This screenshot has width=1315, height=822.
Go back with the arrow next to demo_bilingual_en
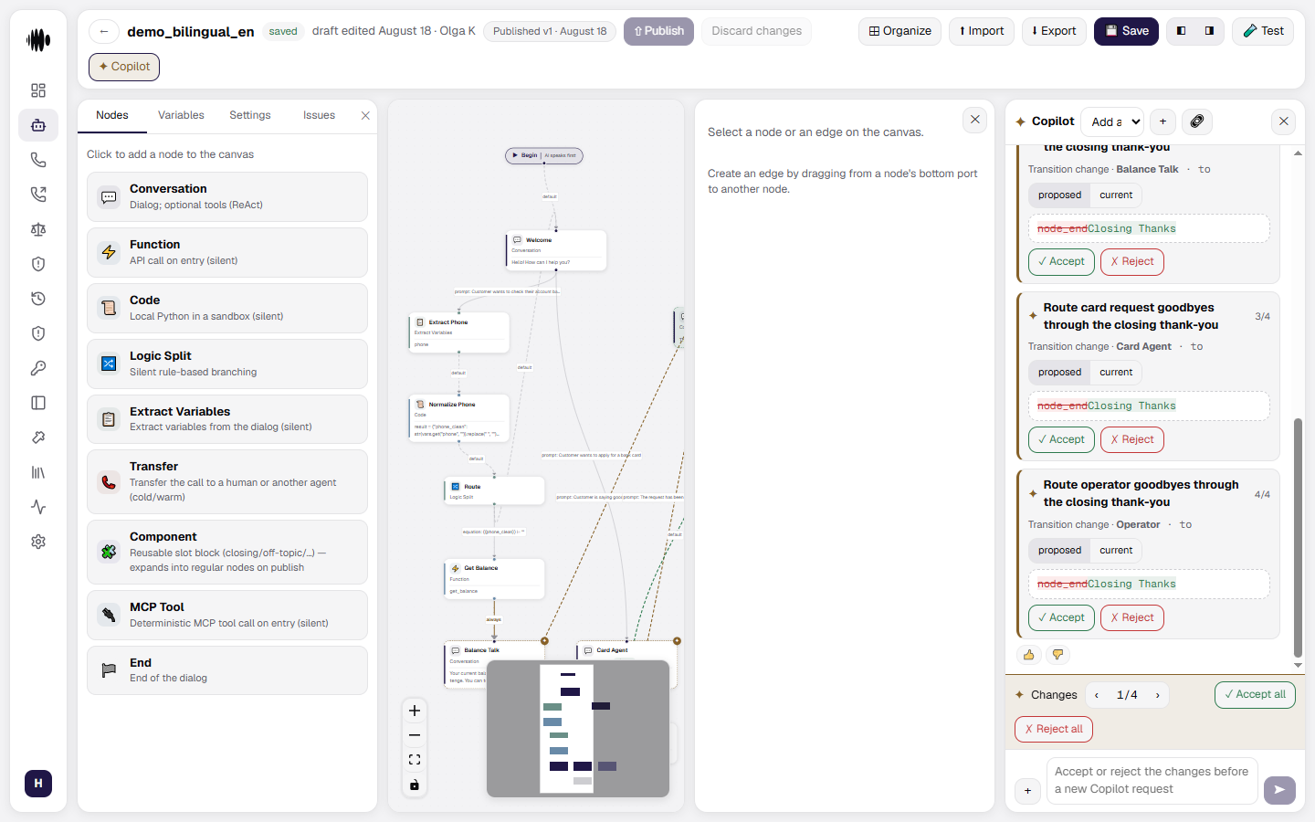(104, 31)
